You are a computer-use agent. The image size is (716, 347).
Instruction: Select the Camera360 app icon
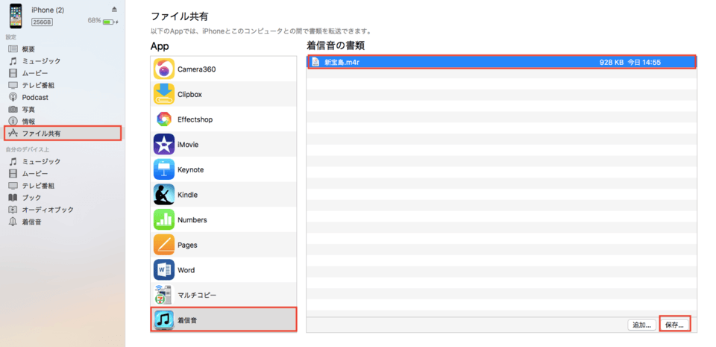coord(164,69)
